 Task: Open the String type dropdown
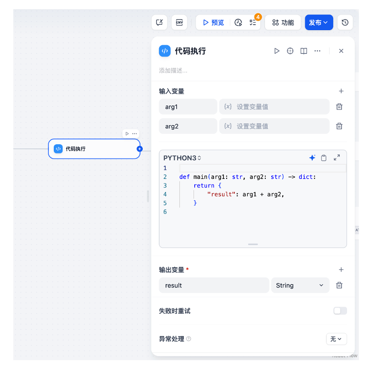click(300, 285)
